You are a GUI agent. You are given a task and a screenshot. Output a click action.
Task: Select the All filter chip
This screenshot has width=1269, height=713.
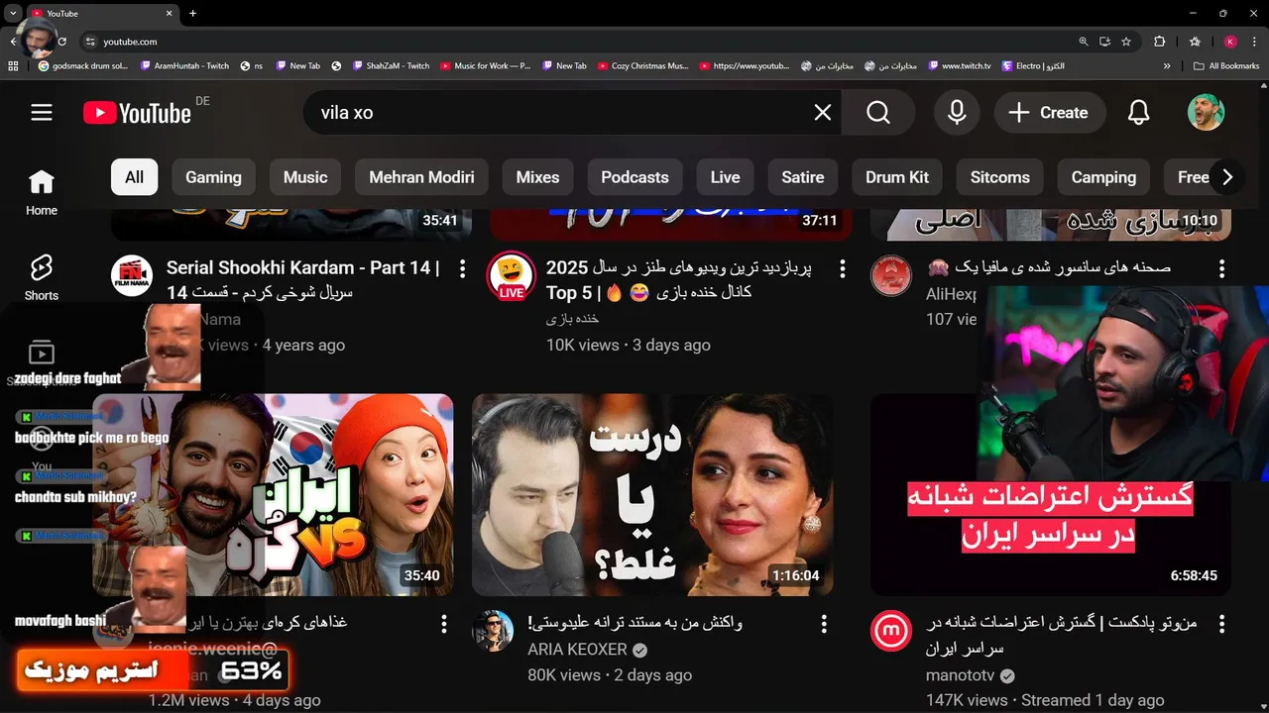pos(134,177)
